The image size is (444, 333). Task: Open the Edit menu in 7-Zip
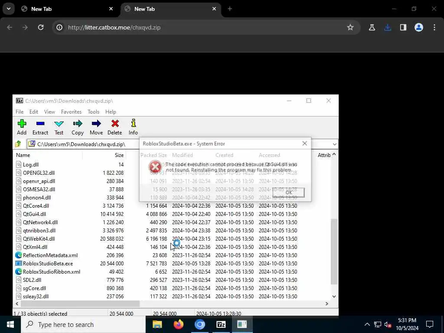[34, 112]
